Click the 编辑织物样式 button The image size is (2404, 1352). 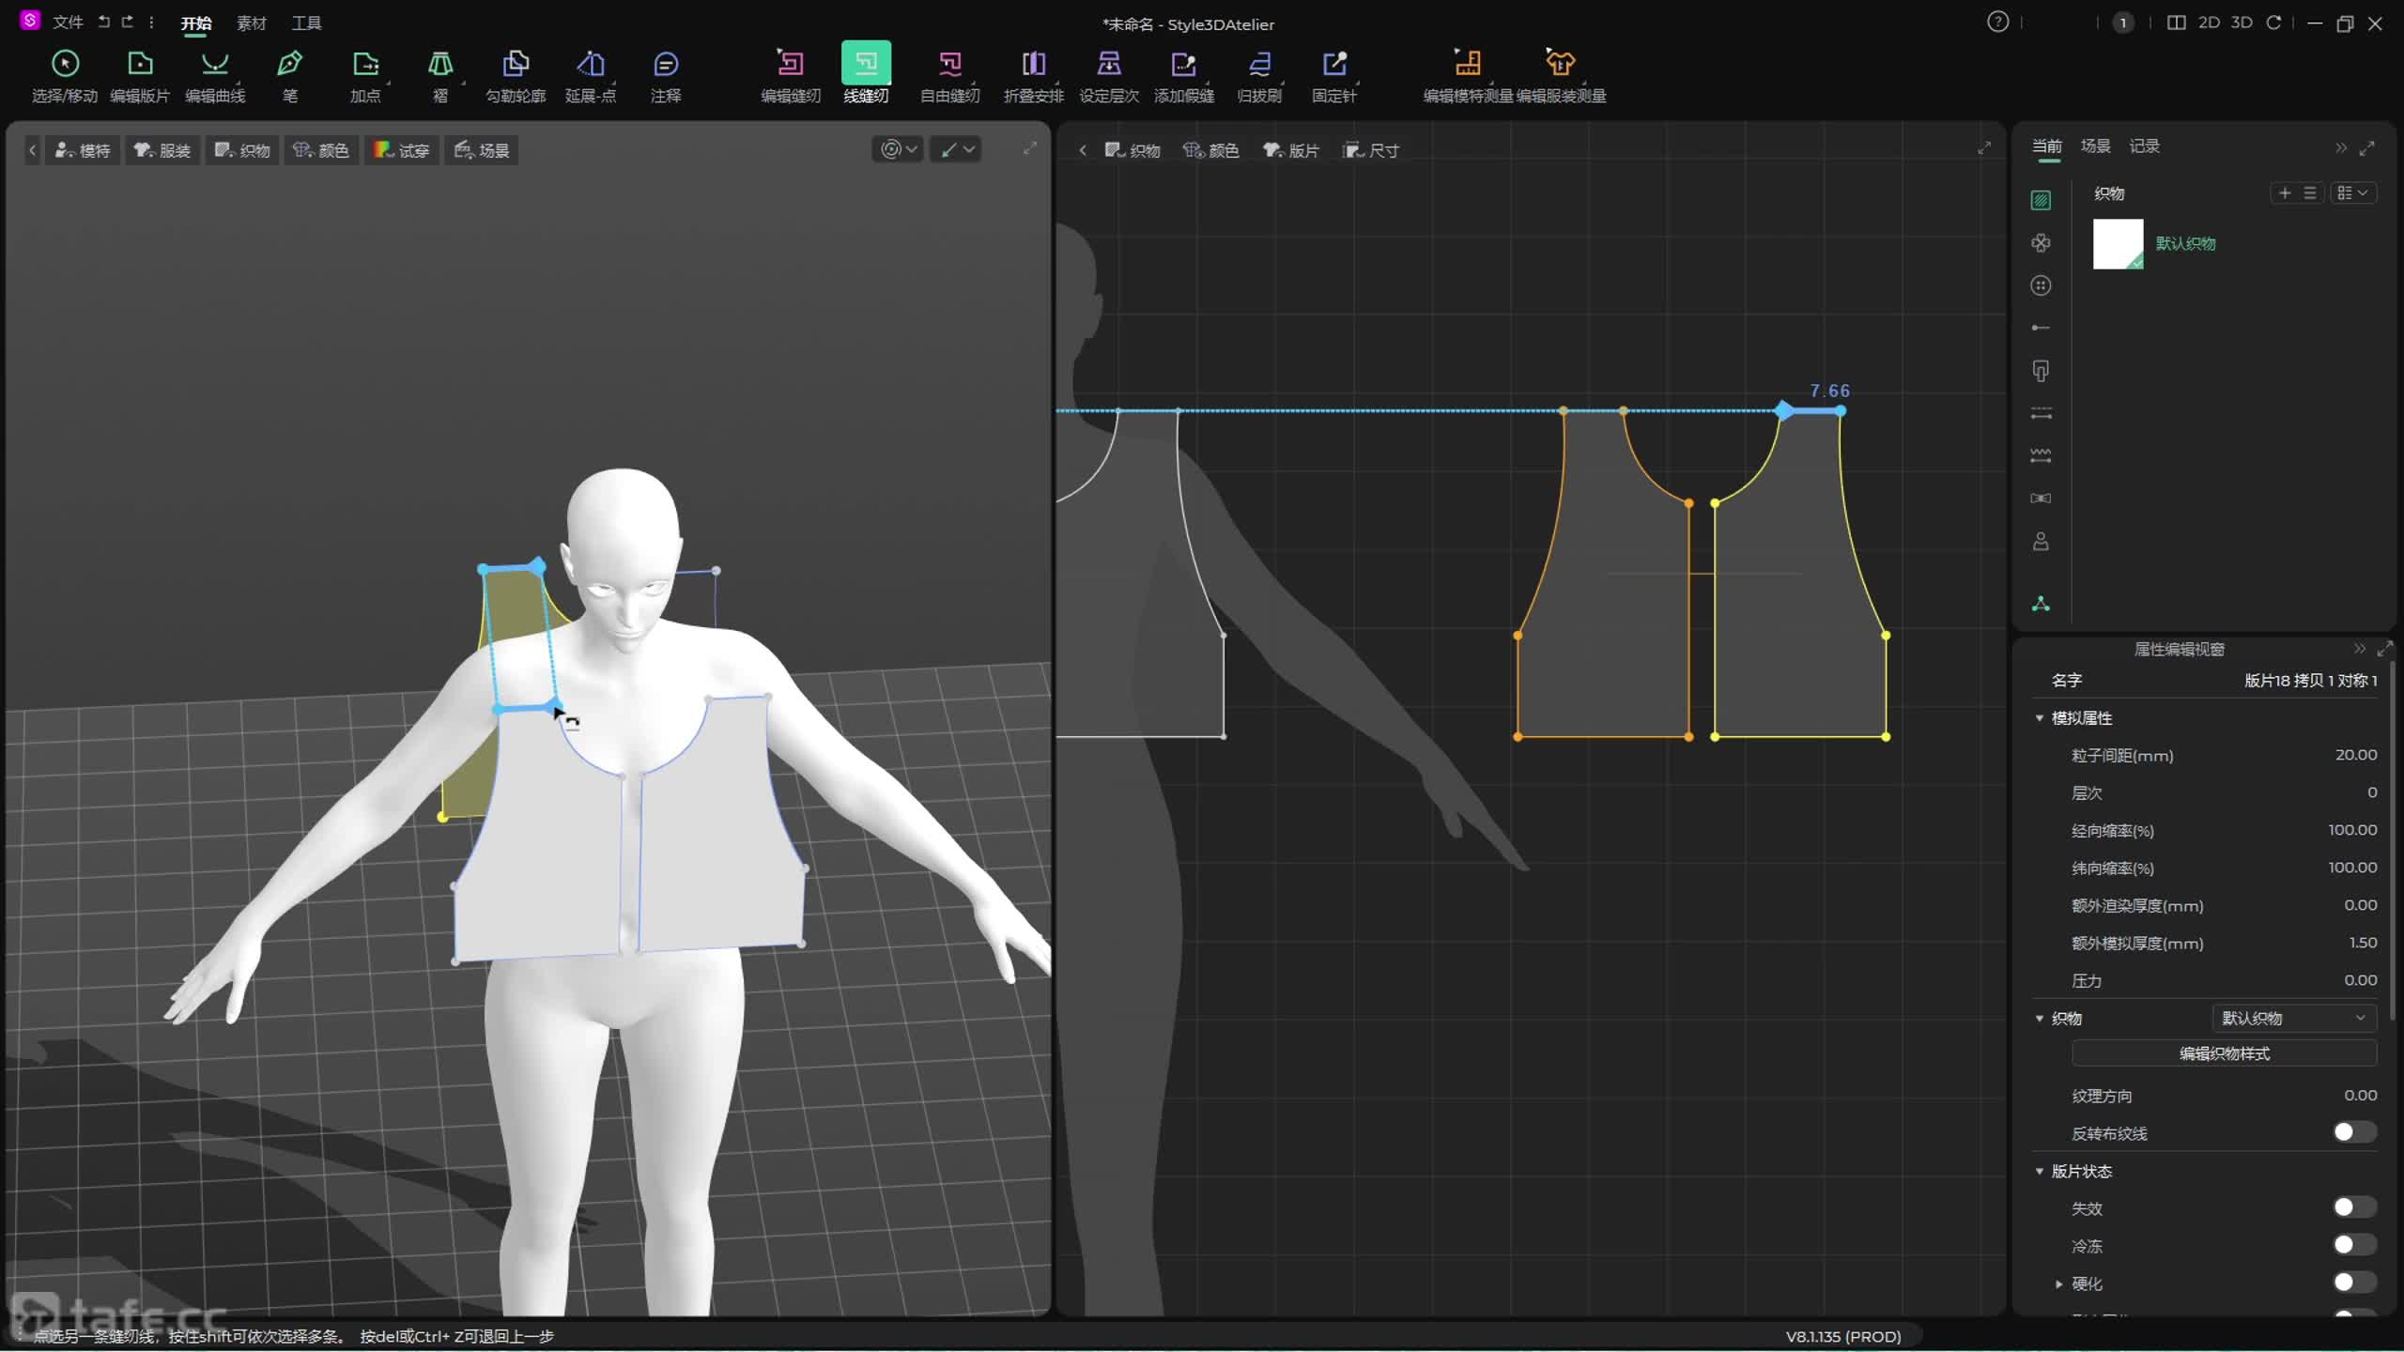coord(2224,1053)
